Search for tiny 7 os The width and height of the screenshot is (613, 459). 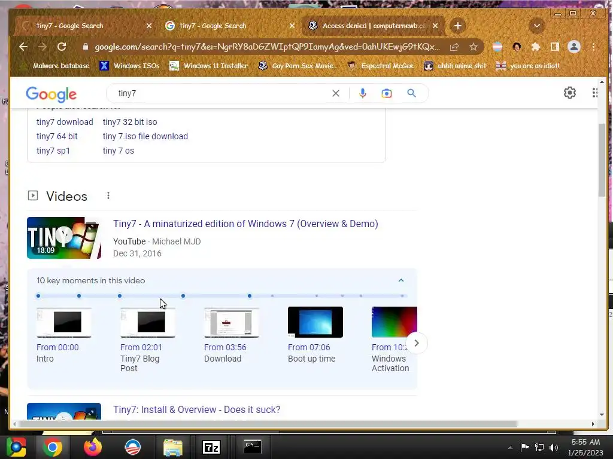point(119,151)
